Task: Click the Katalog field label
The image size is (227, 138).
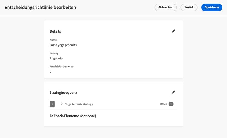Action: pyautogui.click(x=54, y=53)
